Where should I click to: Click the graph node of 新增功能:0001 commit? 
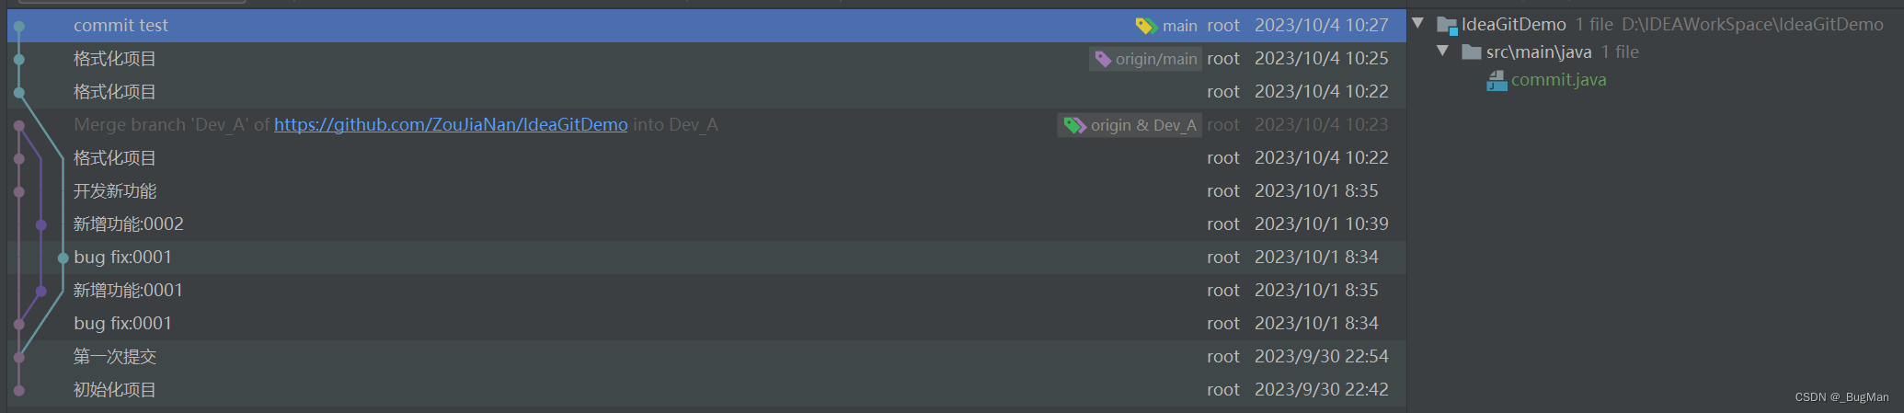click(41, 291)
